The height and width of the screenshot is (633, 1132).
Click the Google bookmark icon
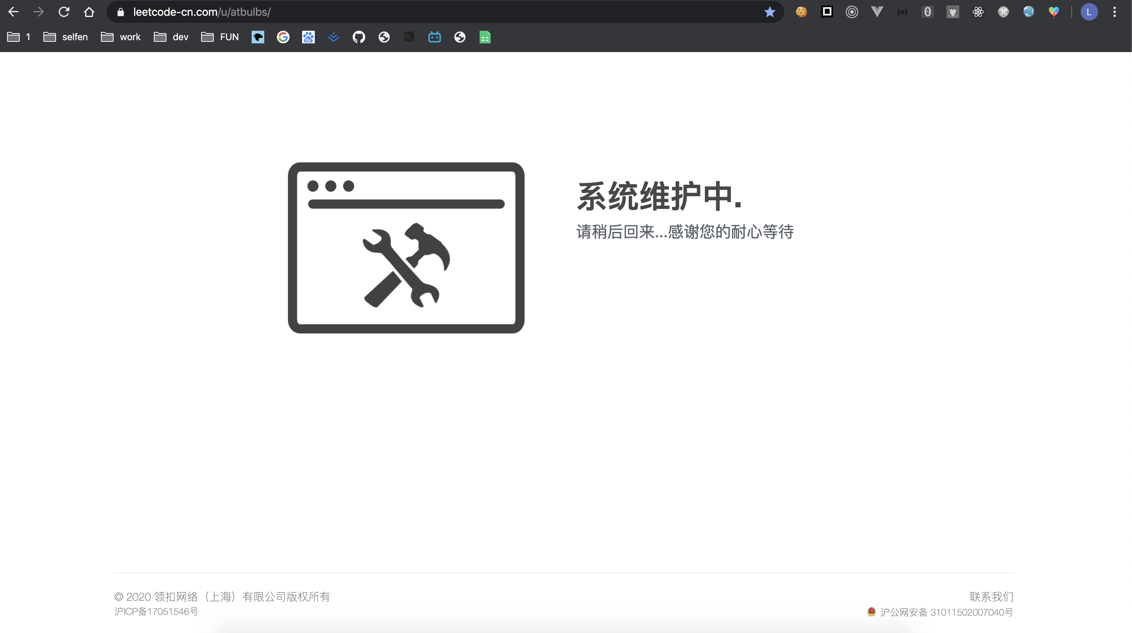pos(283,37)
